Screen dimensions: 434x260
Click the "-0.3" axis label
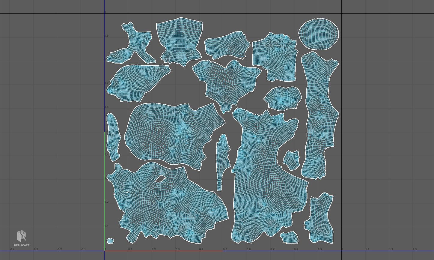point(36,249)
